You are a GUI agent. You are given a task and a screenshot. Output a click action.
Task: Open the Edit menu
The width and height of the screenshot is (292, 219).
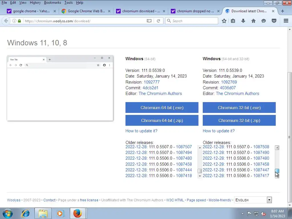[13, 3]
